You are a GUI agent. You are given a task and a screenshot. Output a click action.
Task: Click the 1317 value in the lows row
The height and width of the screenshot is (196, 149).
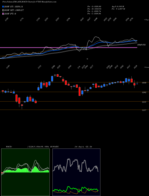[x=91, y=67]
